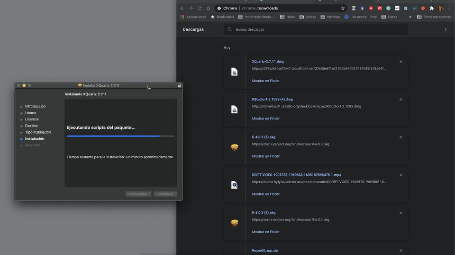Click the Retroceder button in installer

(x=138, y=194)
